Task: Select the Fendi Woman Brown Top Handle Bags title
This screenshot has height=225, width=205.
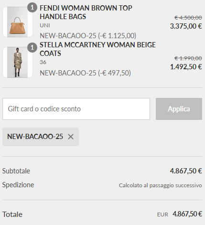Action: point(86,12)
